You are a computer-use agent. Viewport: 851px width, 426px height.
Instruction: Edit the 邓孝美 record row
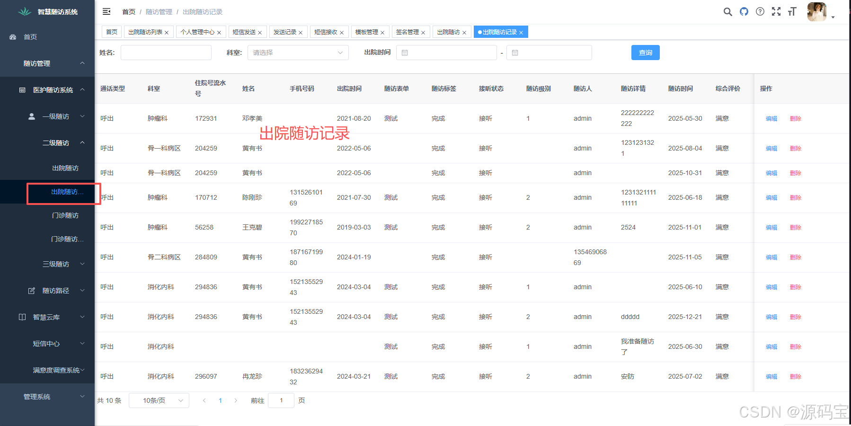pos(771,119)
